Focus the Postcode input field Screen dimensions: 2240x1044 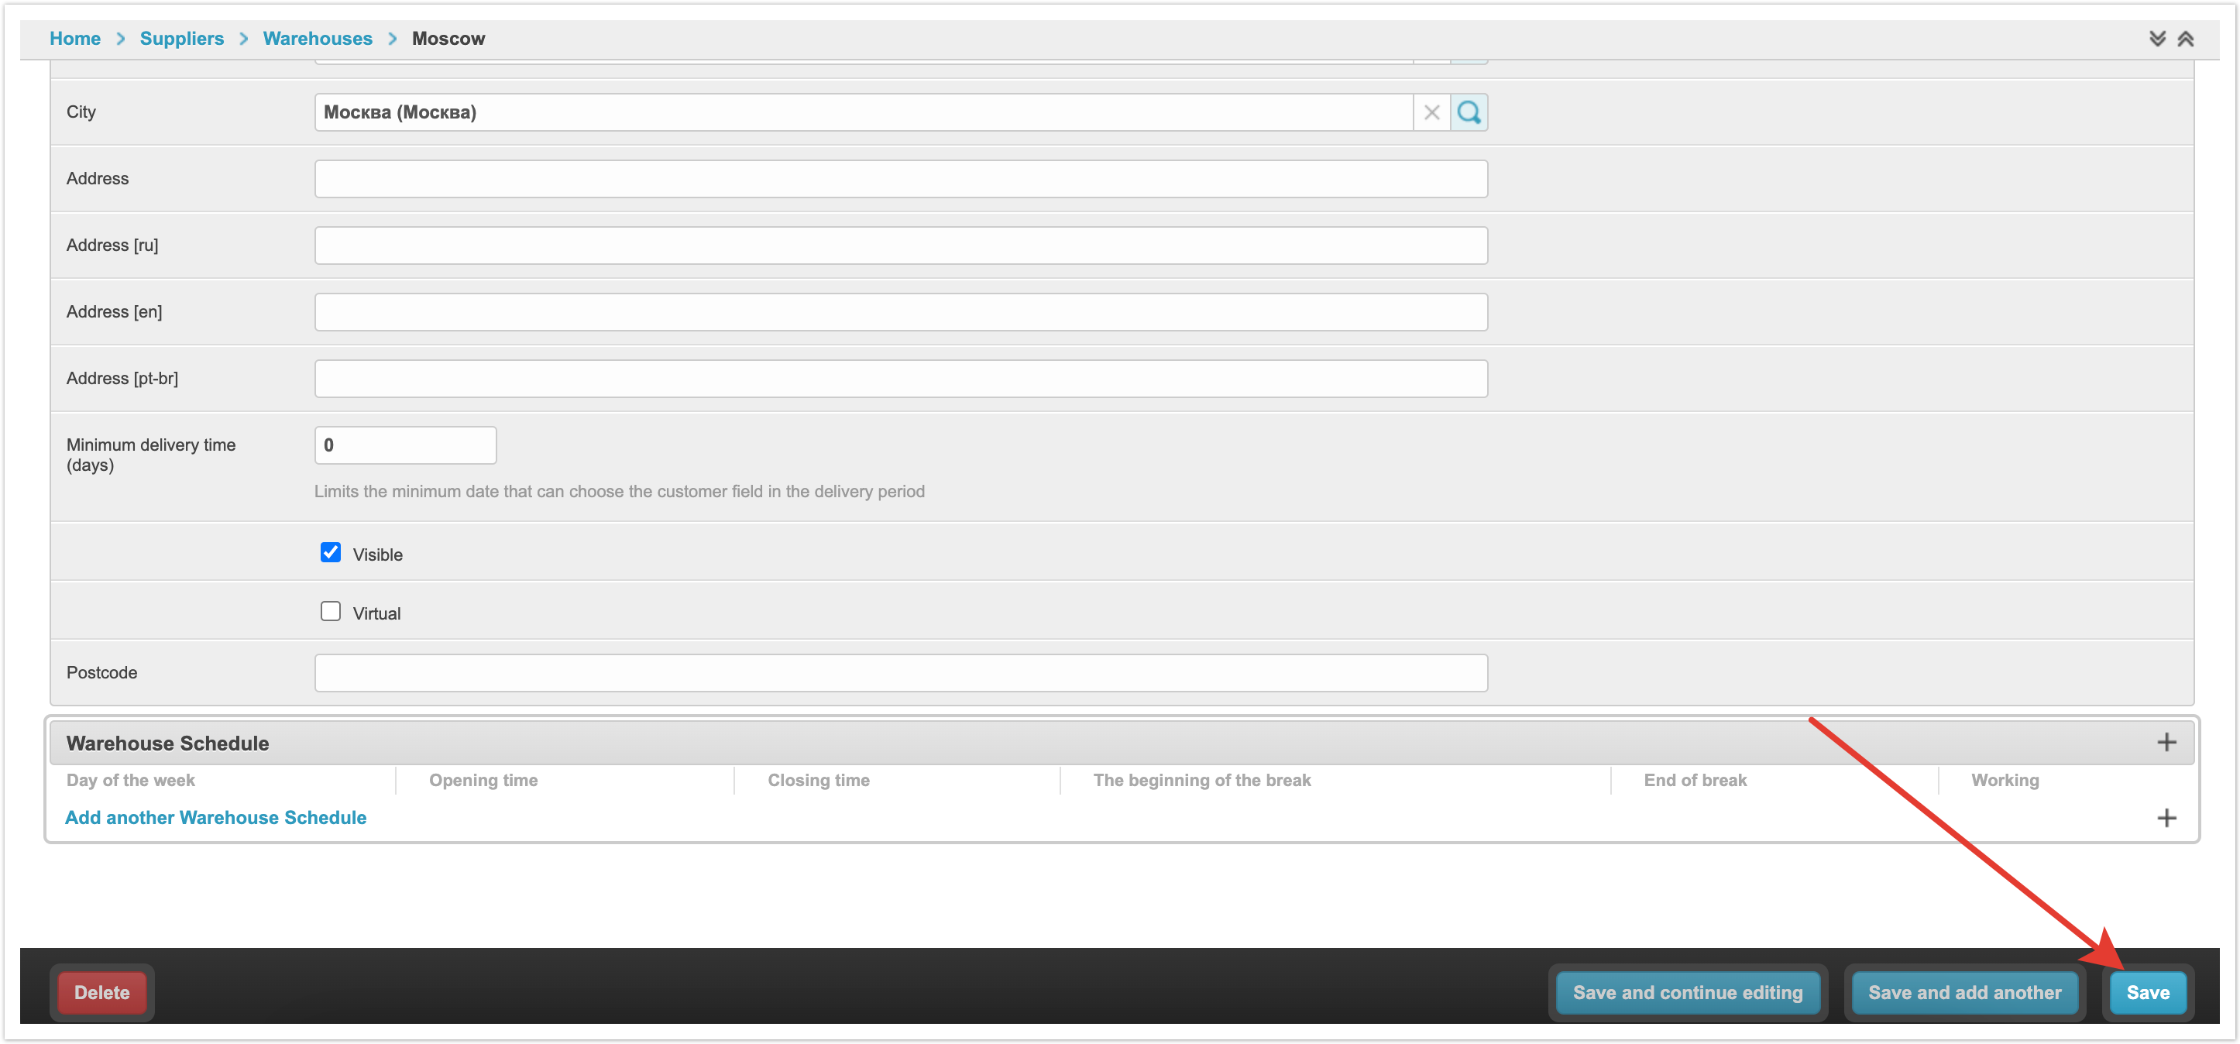coord(901,673)
